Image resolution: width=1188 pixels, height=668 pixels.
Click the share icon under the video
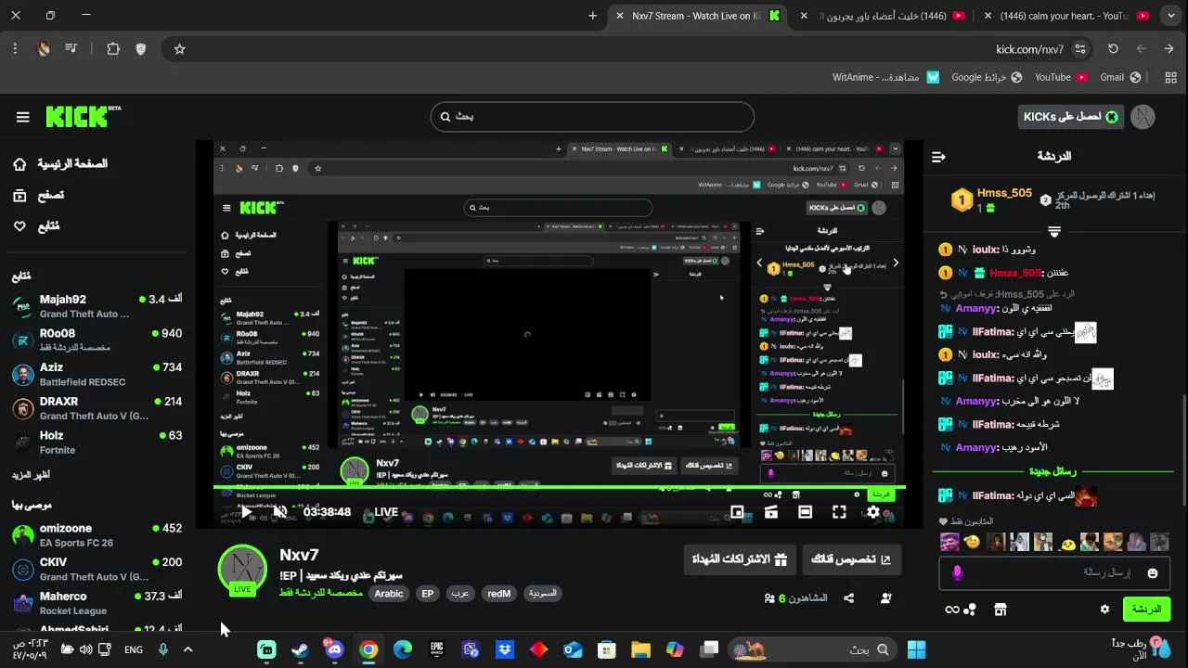tap(848, 598)
